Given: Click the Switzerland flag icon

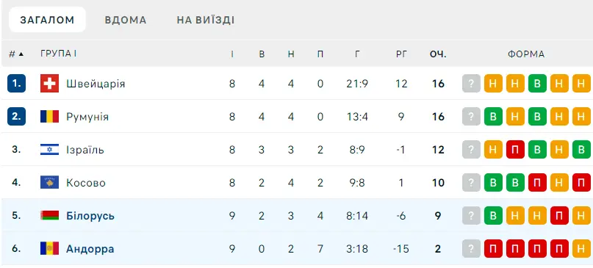Looking at the screenshot, I should click(x=49, y=84).
